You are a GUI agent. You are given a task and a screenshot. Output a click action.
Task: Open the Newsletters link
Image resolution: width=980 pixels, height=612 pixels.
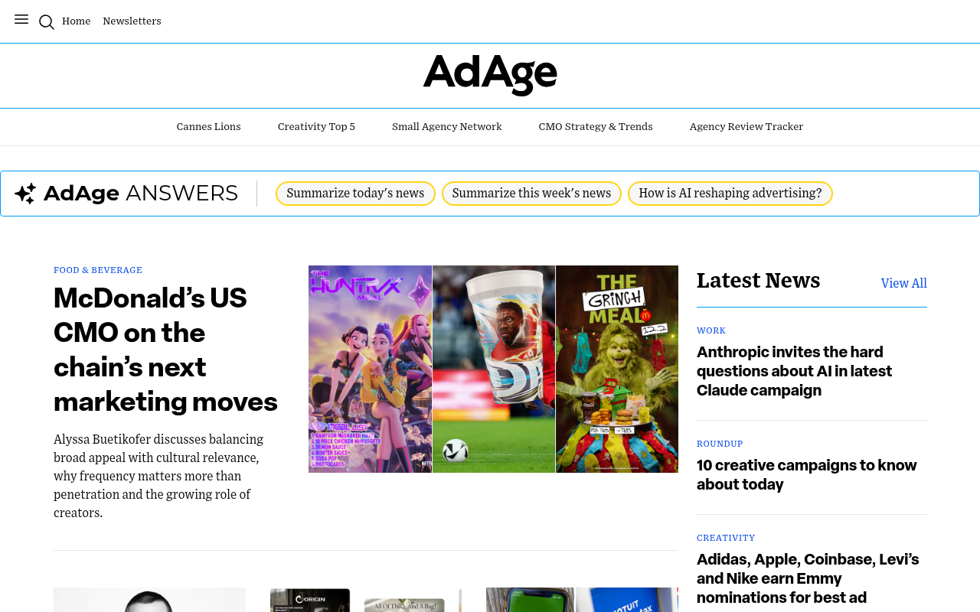click(132, 21)
